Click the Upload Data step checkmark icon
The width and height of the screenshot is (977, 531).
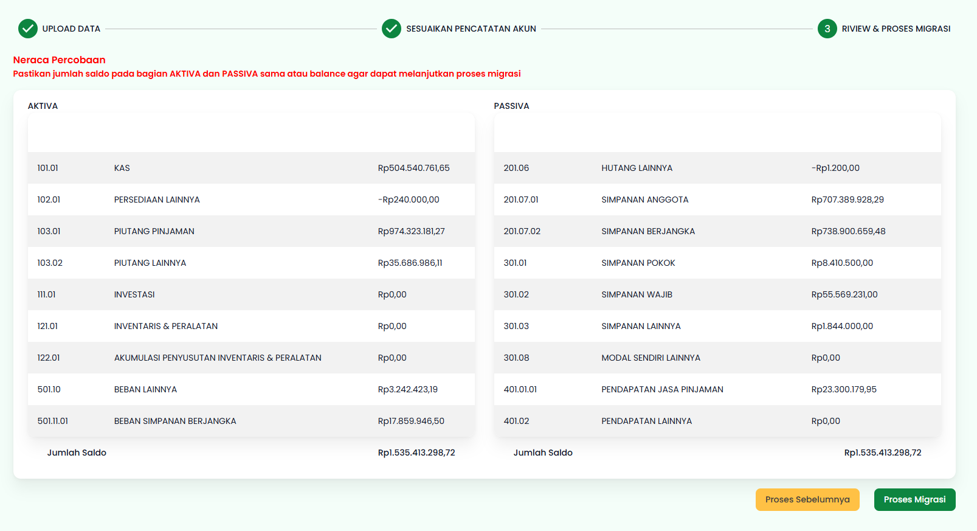(x=28, y=29)
